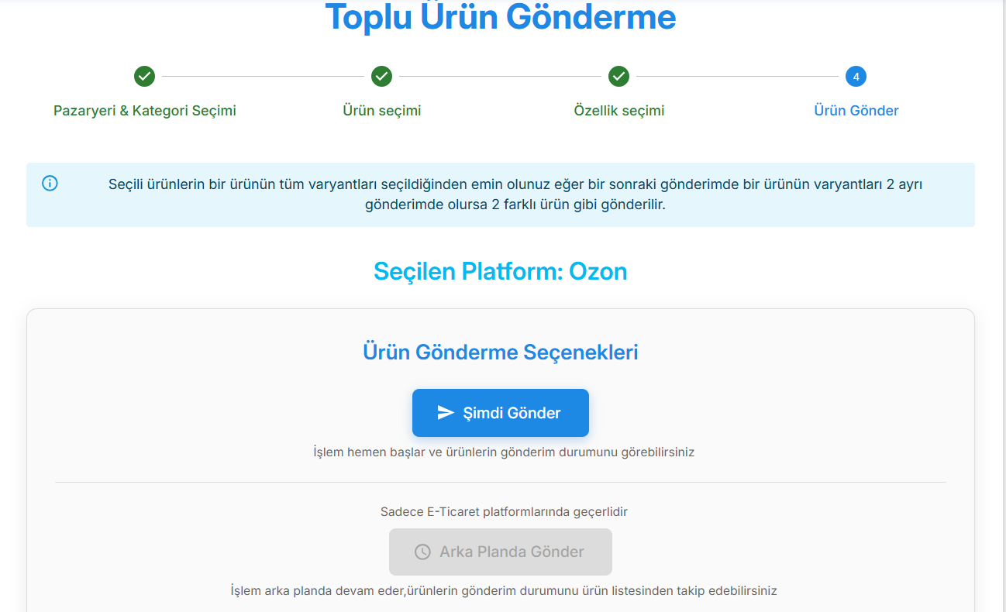The height and width of the screenshot is (612, 1006).
Task: Click the variant warning message banner
Action: (x=501, y=195)
